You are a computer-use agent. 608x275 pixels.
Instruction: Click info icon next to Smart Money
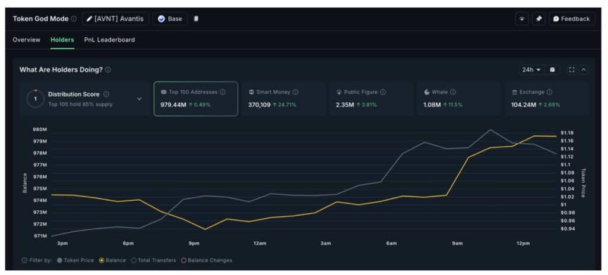295,92
